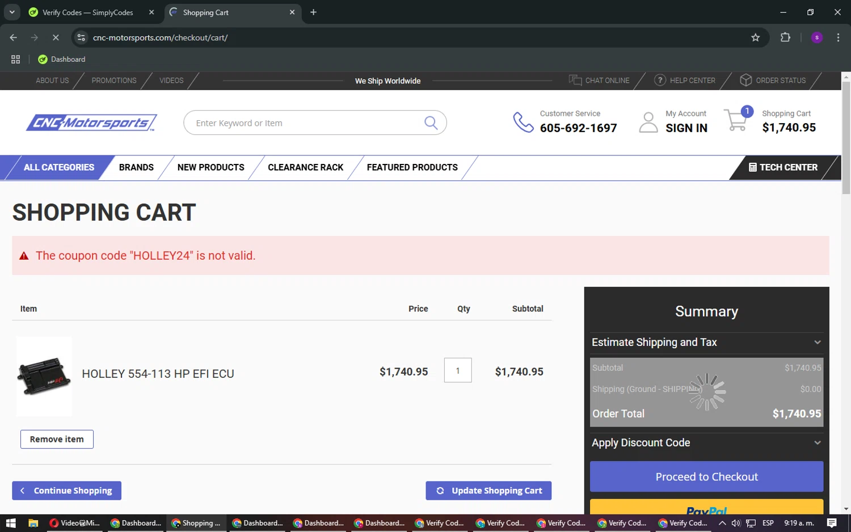
Task: Expand the Apply Discount Code section
Action: (706, 442)
